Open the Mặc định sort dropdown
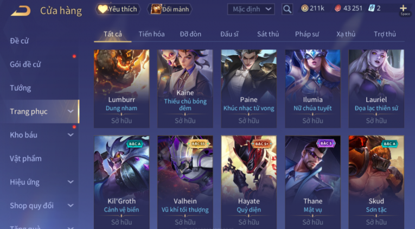 tap(251, 9)
